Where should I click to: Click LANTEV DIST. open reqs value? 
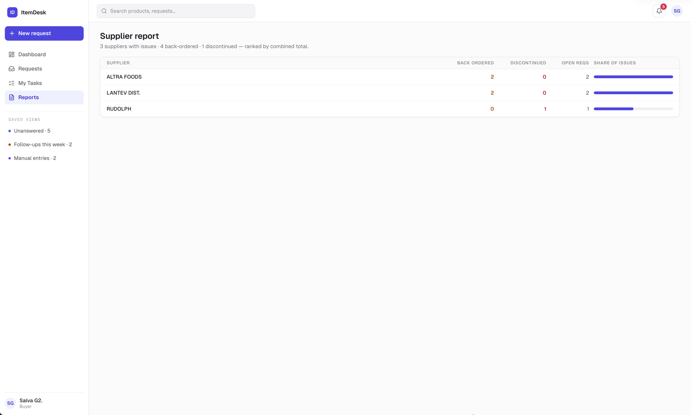pyautogui.click(x=587, y=93)
